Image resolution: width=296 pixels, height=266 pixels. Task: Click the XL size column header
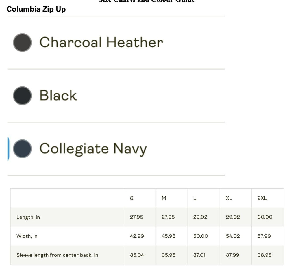229,198
